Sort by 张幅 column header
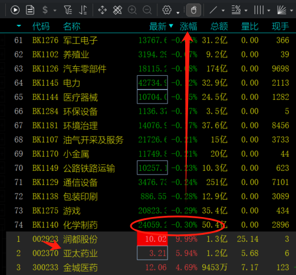296x275 pixels. click(189, 26)
